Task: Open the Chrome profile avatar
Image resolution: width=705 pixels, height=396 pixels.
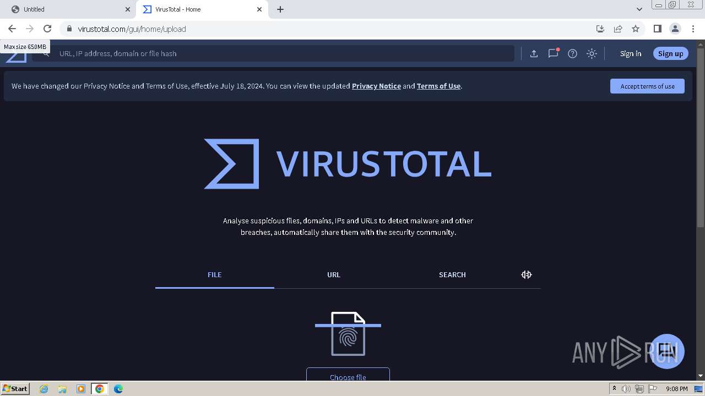Action: (x=675, y=29)
